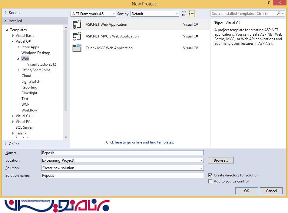Select Windows Desktop in templates tree
Image resolution: width=288 pixels, height=213 pixels.
(x=36, y=53)
